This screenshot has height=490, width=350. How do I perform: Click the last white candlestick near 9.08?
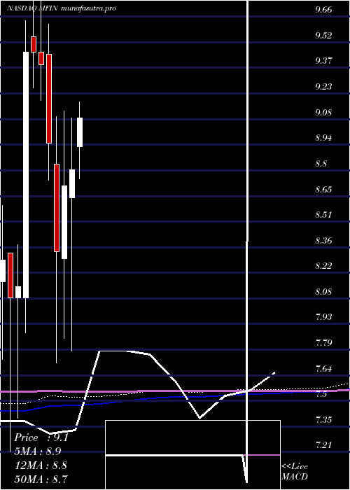coord(80,132)
